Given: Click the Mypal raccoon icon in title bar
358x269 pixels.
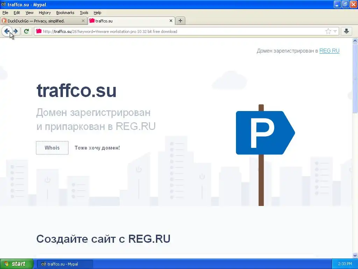Looking at the screenshot, I should click(x=3, y=5).
